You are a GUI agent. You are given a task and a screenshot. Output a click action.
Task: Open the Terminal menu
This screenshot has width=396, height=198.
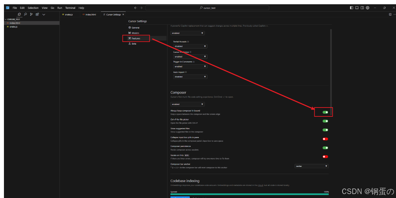pyautogui.click(x=70, y=8)
